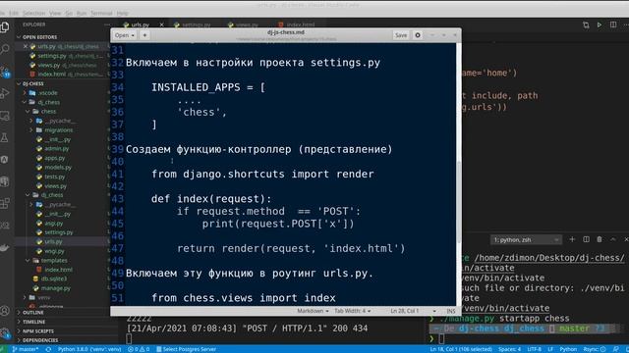Click the errors and warnings status bar indicator

pos(139,349)
